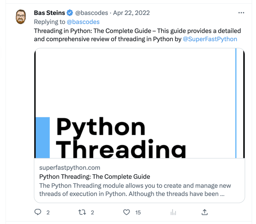Open the Python Threading preview image
Screen dimensions: 256x224
[139, 103]
